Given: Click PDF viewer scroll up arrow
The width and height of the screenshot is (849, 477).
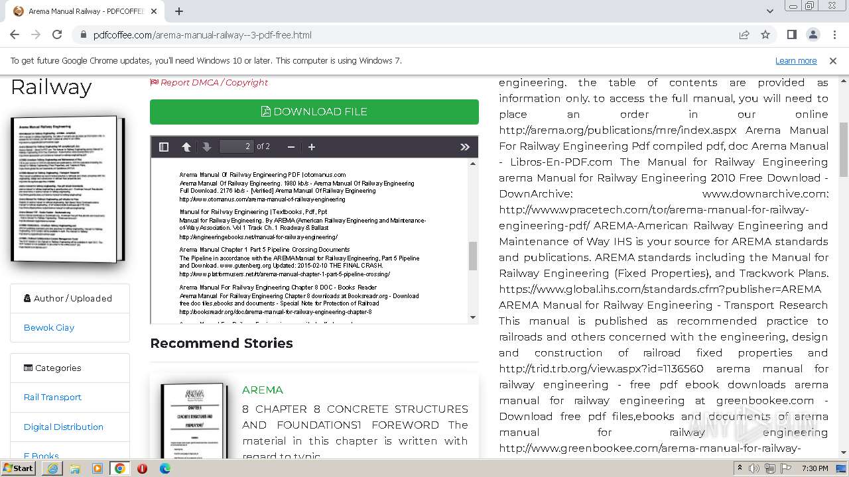Looking at the screenshot, I should point(473,164).
